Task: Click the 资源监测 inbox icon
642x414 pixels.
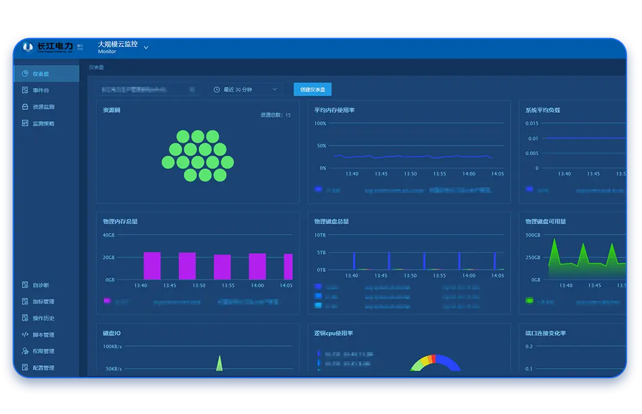Action: 25,107
